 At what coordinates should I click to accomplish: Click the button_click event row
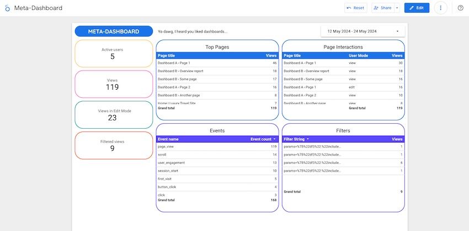coord(217,187)
